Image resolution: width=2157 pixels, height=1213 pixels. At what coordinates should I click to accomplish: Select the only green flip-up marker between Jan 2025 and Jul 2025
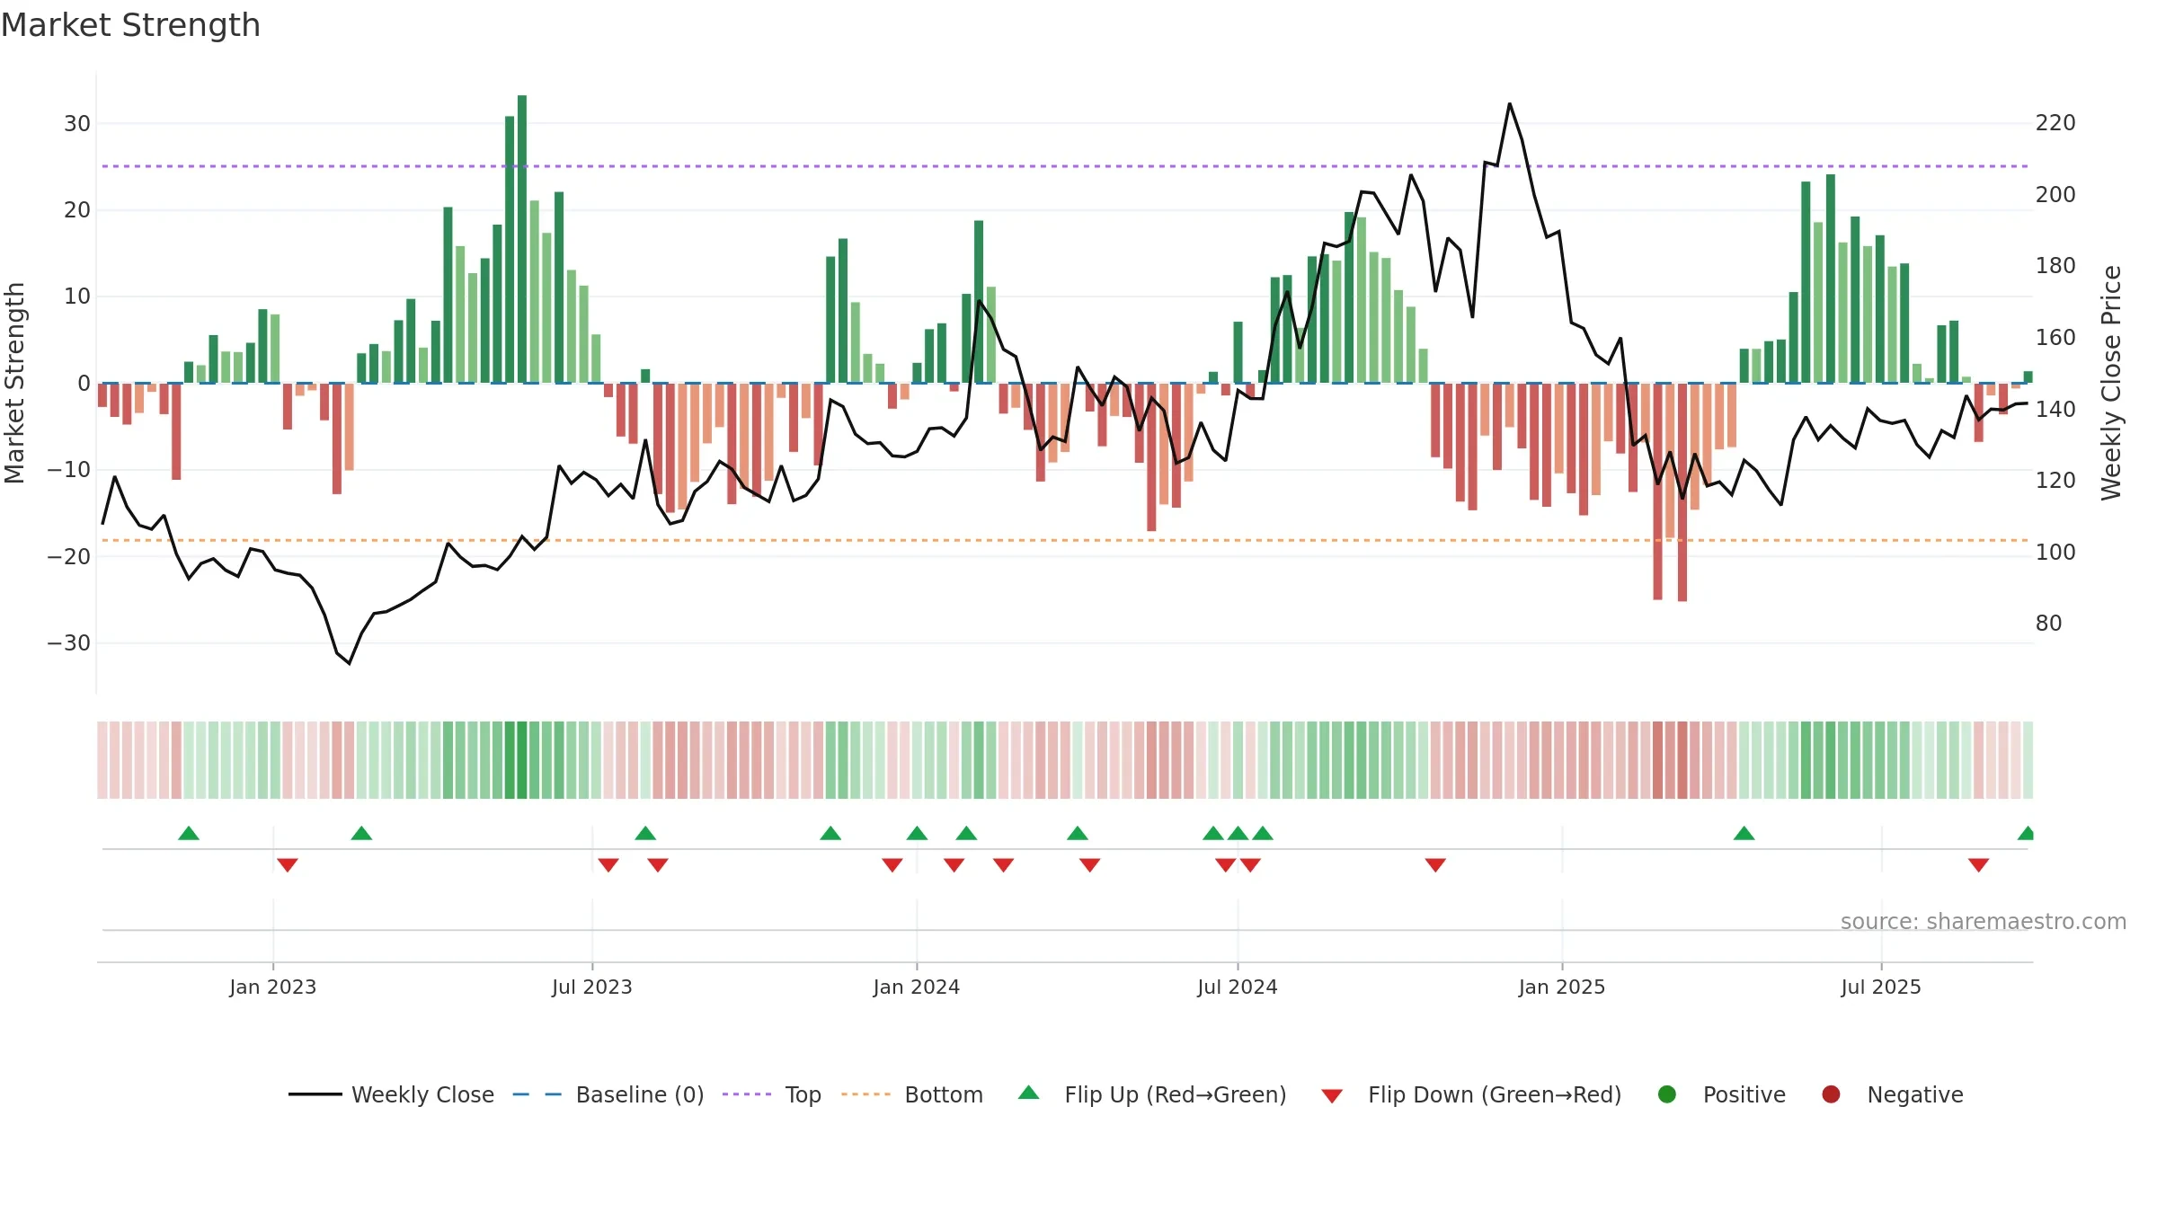tap(1744, 833)
